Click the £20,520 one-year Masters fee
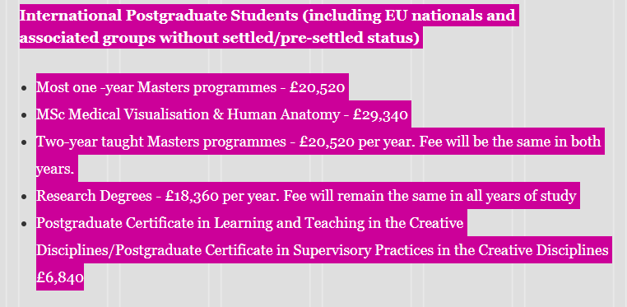The width and height of the screenshot is (627, 307). coord(317,87)
